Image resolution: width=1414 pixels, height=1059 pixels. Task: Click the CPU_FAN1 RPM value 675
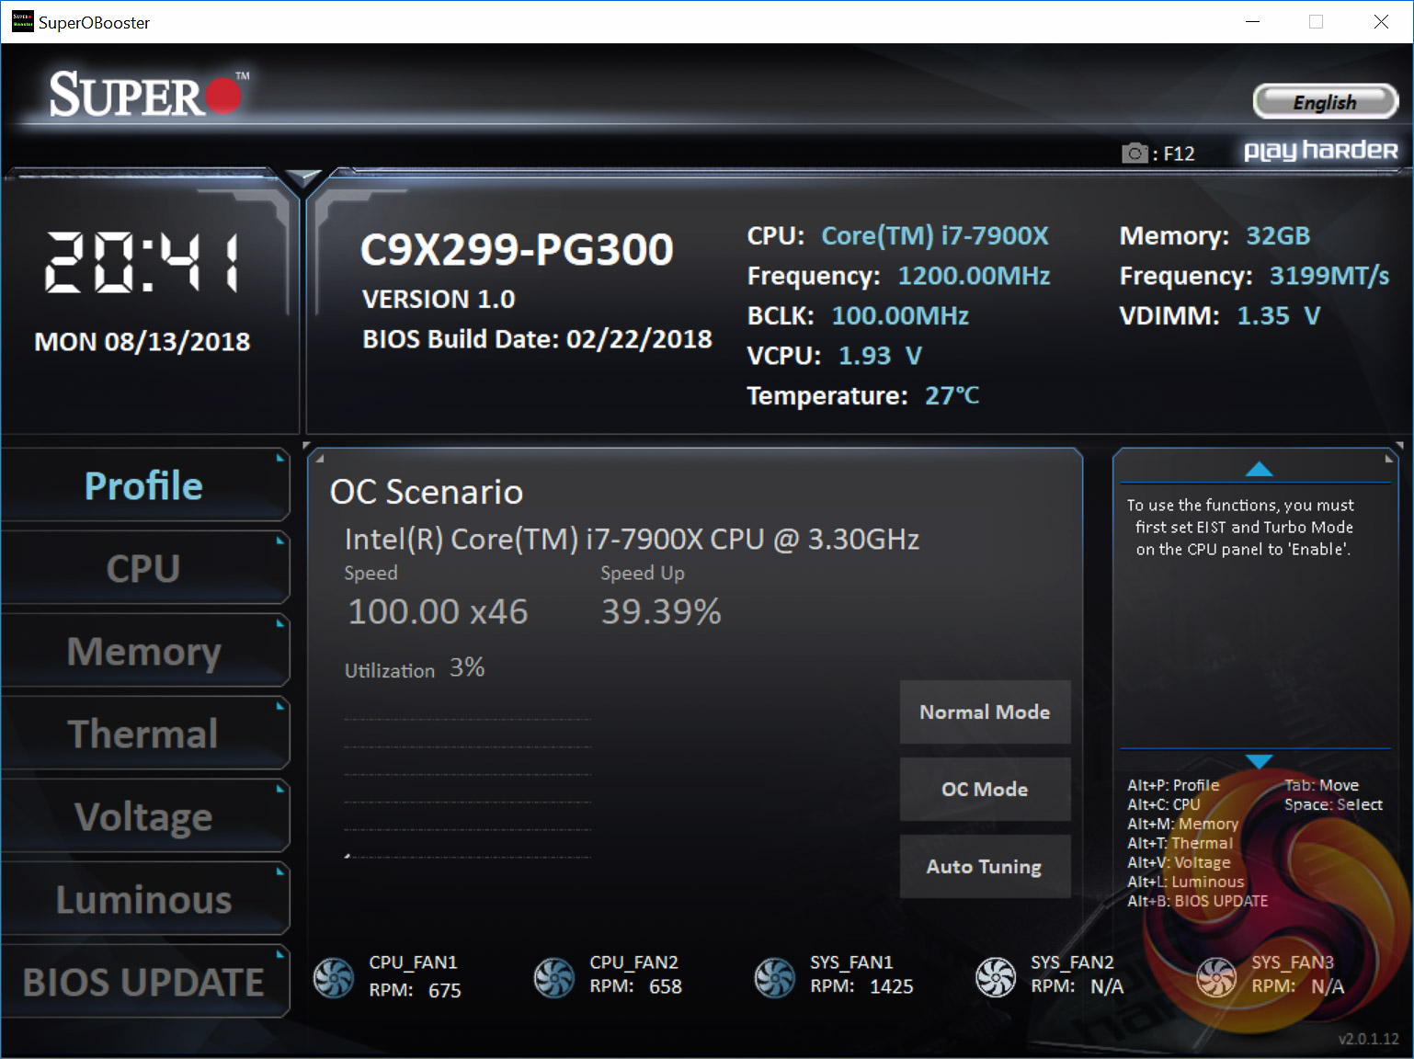[x=444, y=990]
